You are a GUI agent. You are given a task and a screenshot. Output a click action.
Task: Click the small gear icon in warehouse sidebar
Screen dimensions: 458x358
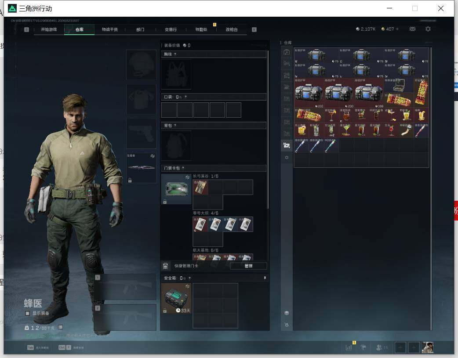(287, 158)
